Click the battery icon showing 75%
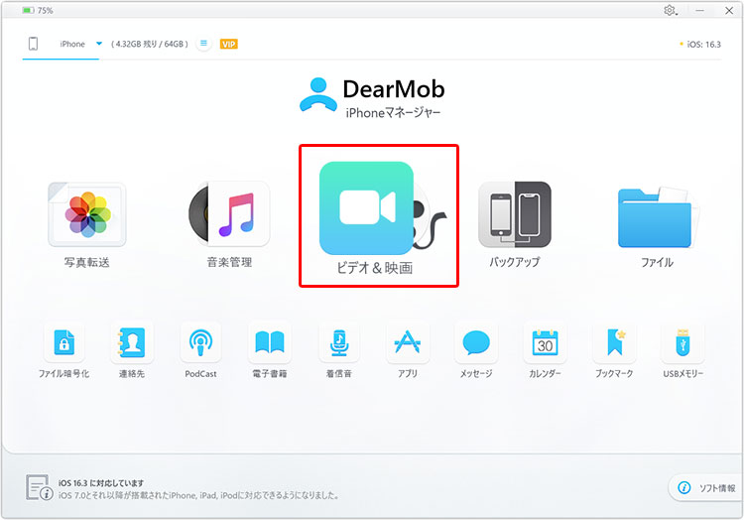This screenshot has width=744, height=520. click(x=28, y=10)
